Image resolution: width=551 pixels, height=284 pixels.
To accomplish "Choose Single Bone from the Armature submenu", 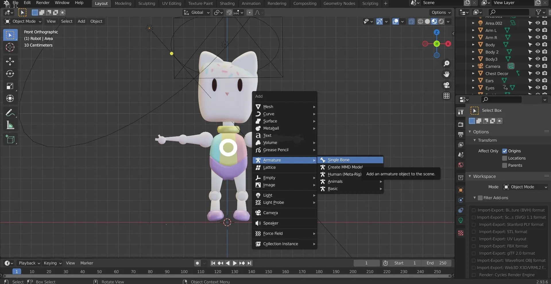I will point(339,160).
